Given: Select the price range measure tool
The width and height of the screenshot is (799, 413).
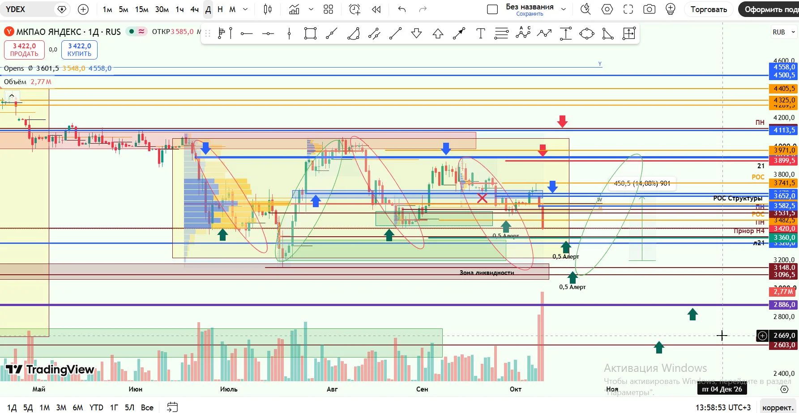Looking at the screenshot, I should click(565, 33).
